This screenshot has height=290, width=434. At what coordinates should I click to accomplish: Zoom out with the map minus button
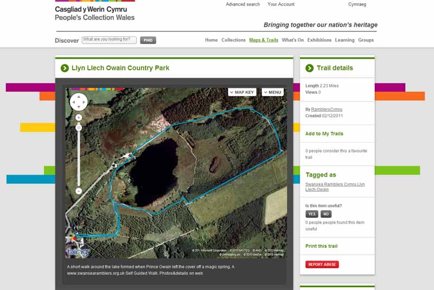click(x=79, y=191)
